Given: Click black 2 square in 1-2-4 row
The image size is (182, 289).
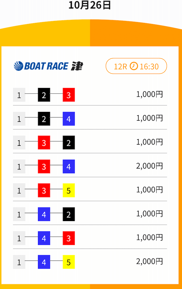Looking at the screenshot, I should coord(44,119).
